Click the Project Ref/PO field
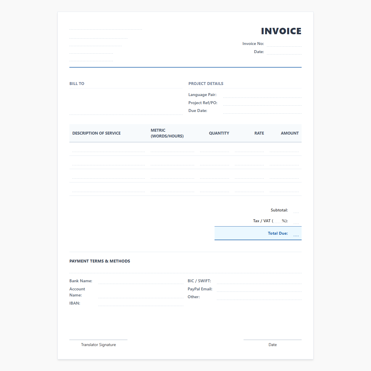 pos(262,103)
